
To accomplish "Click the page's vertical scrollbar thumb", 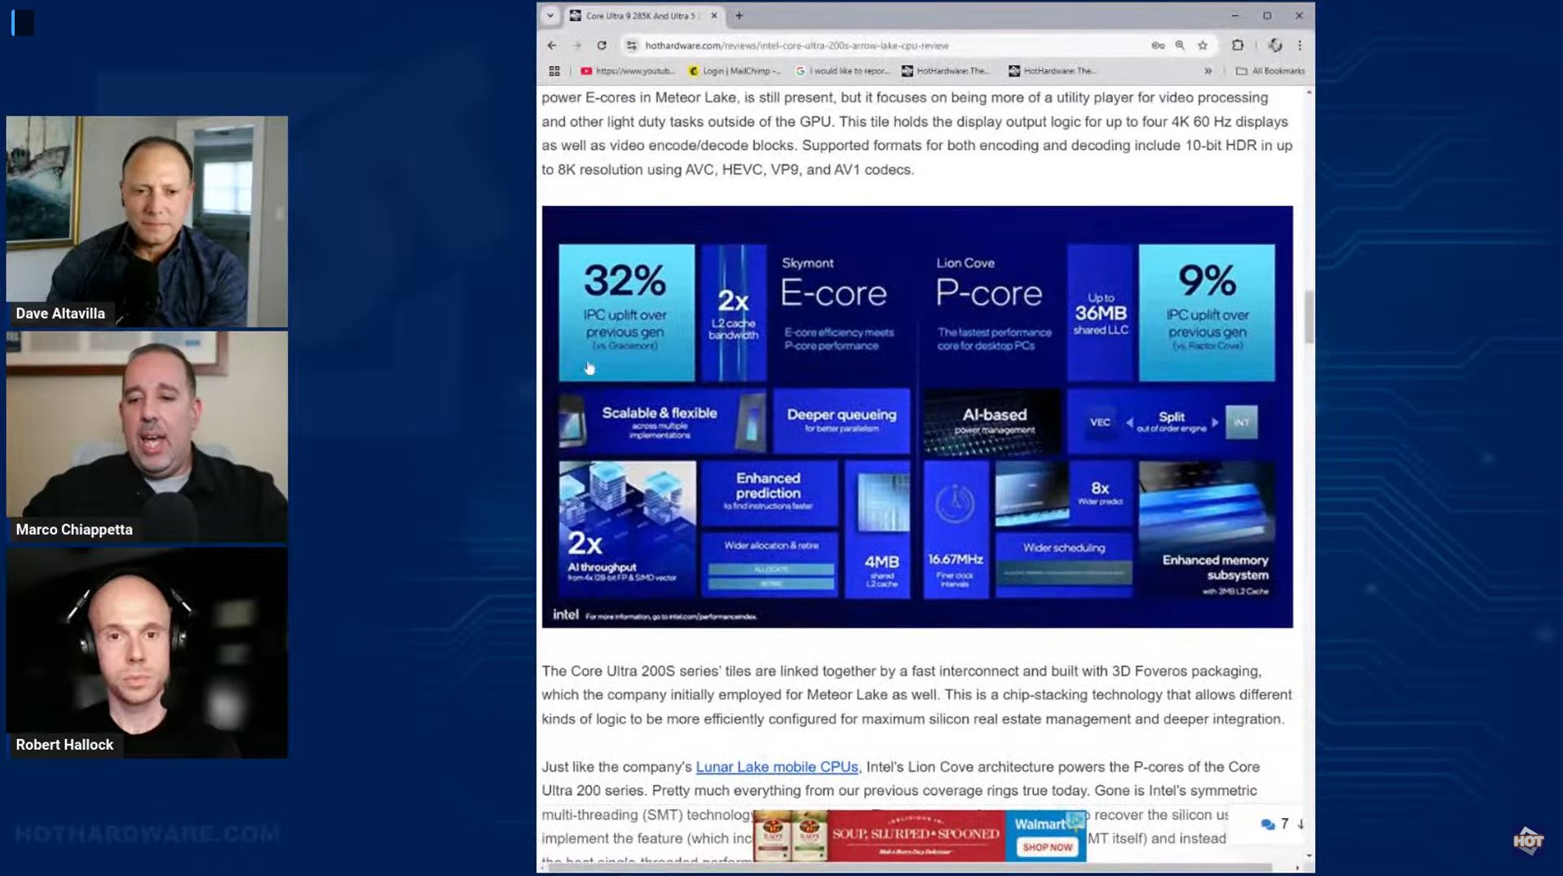I will [x=1309, y=316].
